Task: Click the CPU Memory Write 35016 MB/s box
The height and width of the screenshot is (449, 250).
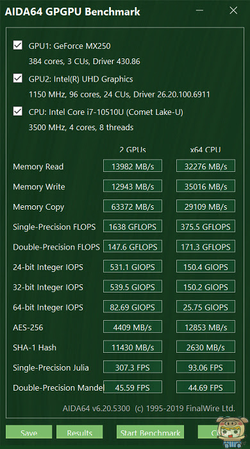Action: coord(206,186)
